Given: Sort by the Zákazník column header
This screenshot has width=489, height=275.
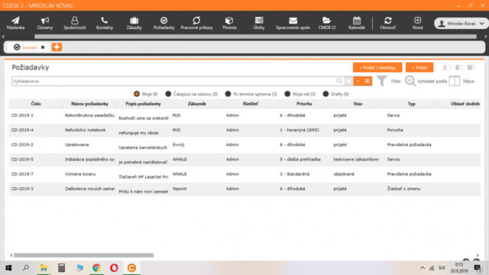Looking at the screenshot, I should [197, 104].
